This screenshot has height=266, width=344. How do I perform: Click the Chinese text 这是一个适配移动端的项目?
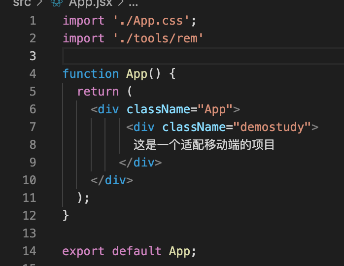pyautogui.click(x=204, y=145)
